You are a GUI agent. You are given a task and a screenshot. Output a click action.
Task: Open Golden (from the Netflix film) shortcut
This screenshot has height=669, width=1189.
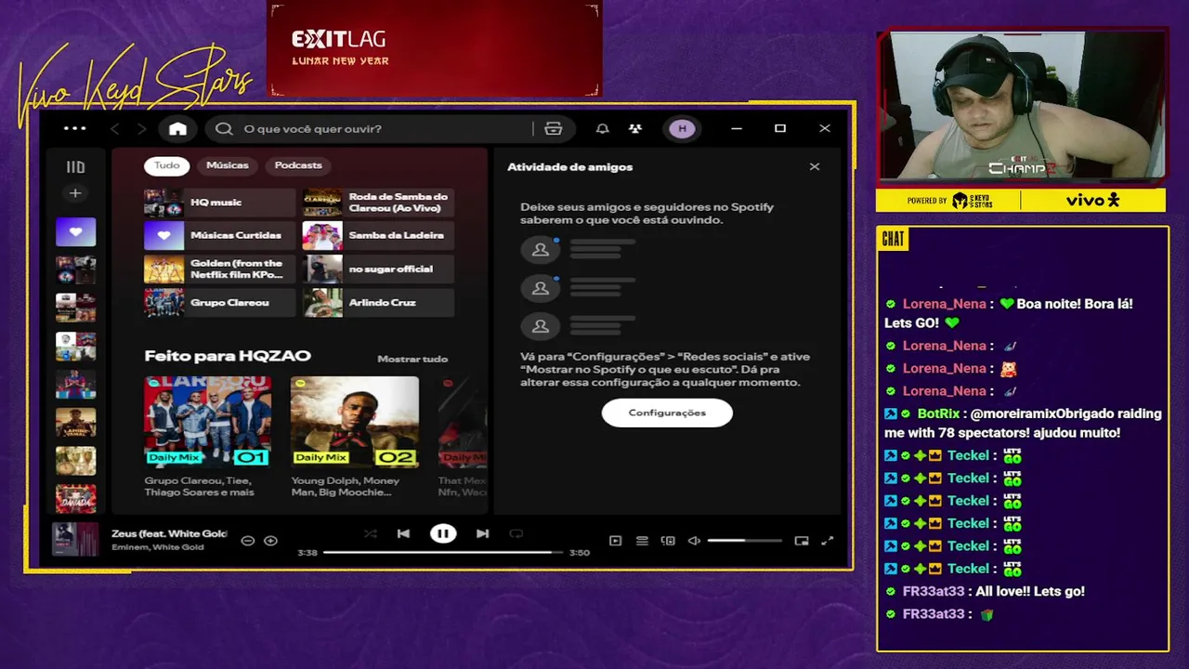pyautogui.click(x=220, y=269)
